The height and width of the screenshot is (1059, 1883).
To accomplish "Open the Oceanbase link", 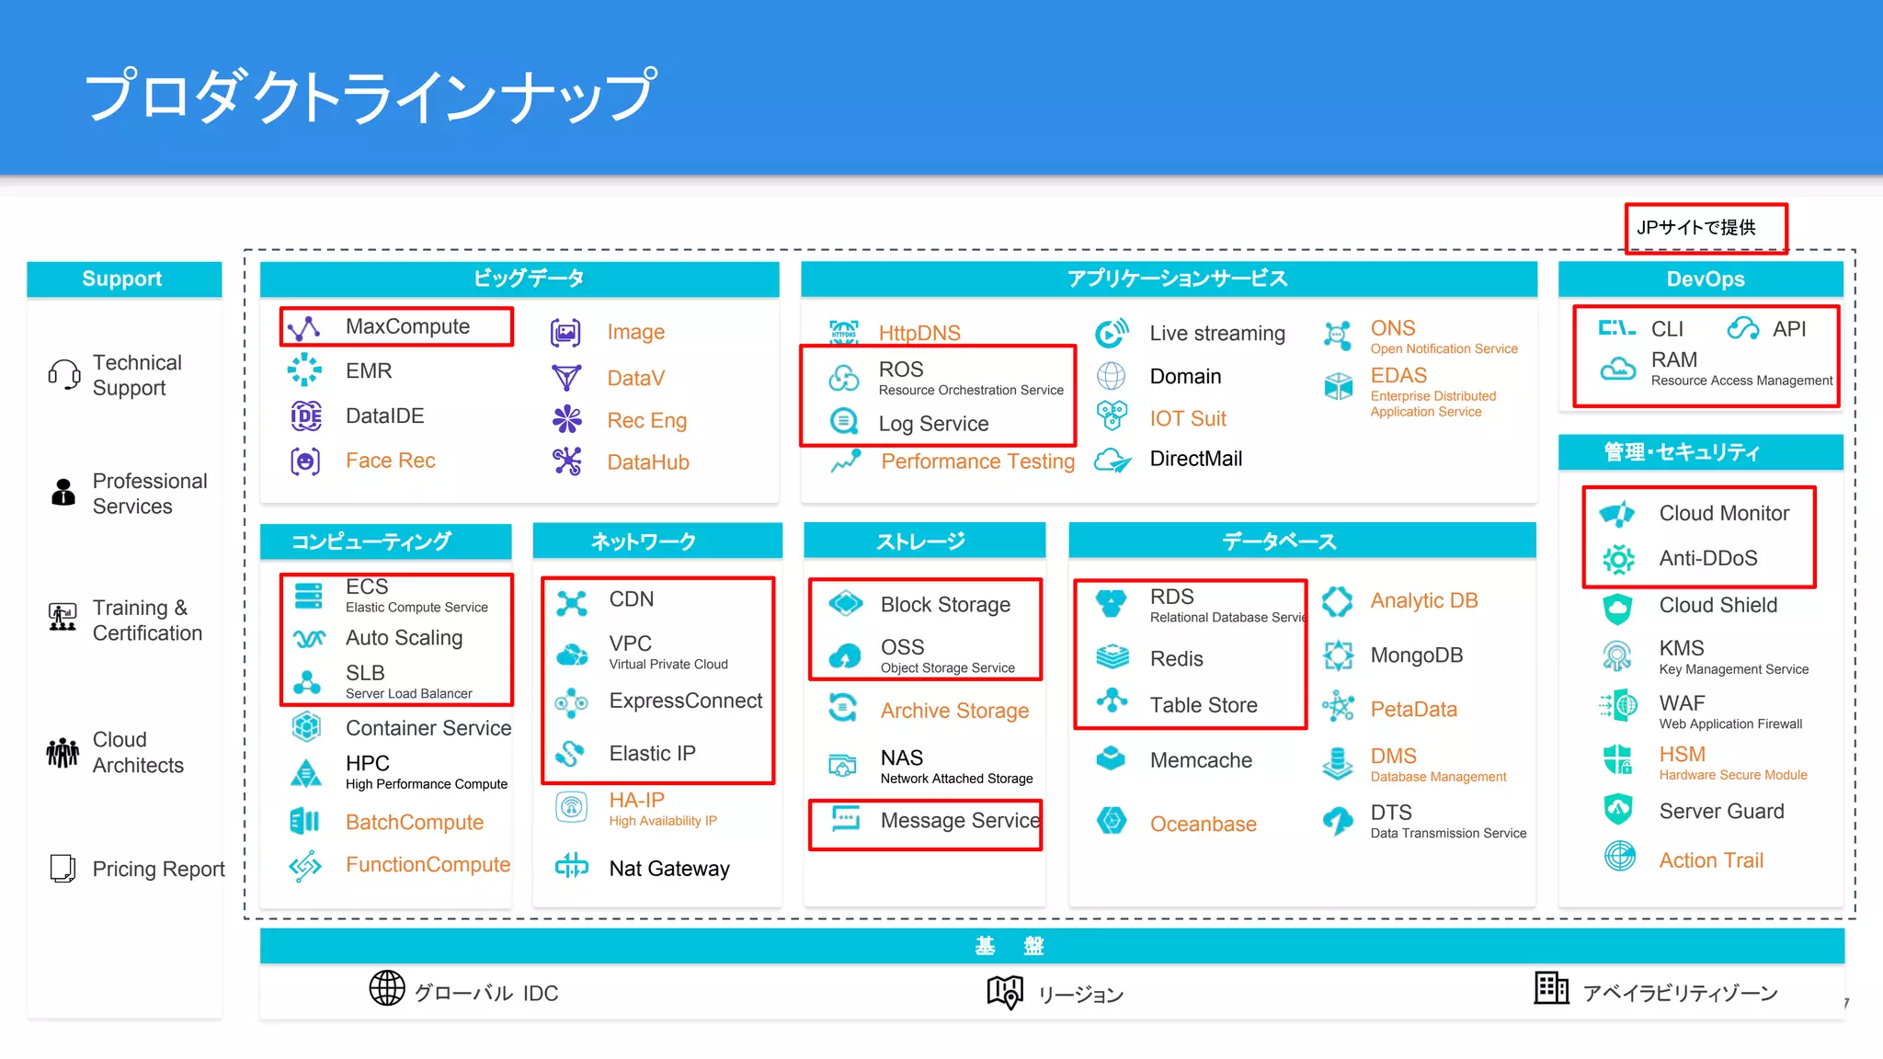I will pyautogui.click(x=1203, y=824).
